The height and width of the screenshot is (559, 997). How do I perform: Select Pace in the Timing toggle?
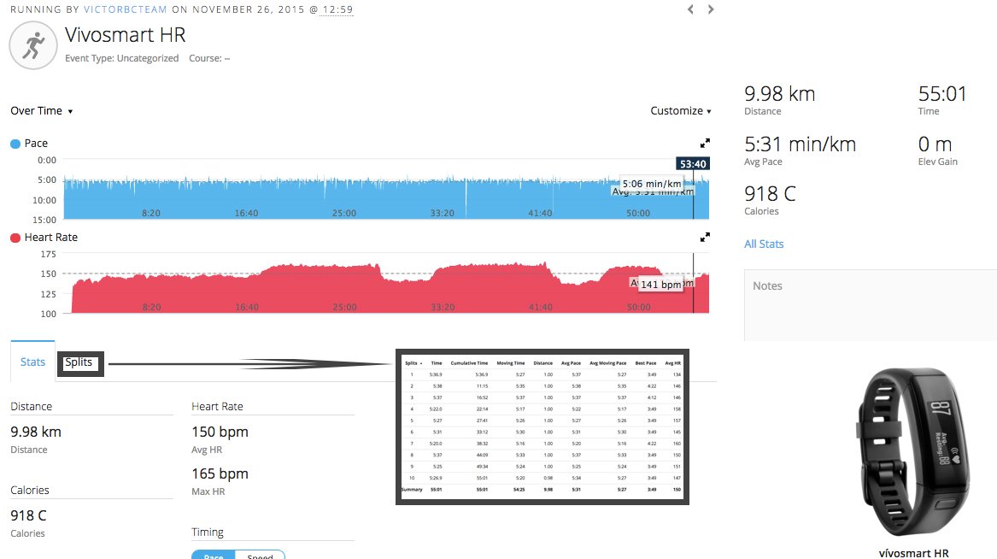pos(214,556)
